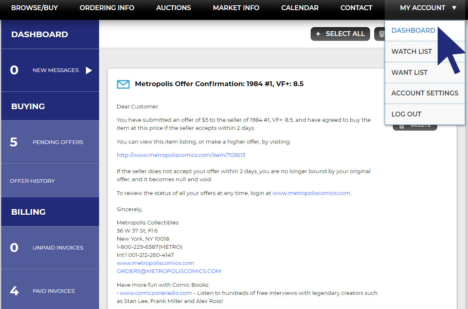468x309 pixels.
Task: Go to the Auctions menu
Action: (174, 8)
